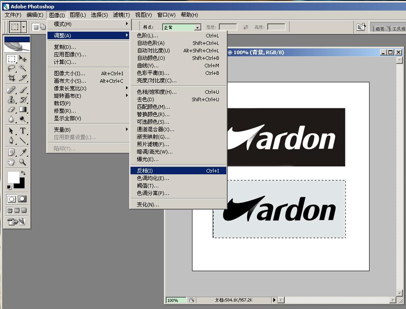Click the foreground color swatch

click(x=14, y=177)
